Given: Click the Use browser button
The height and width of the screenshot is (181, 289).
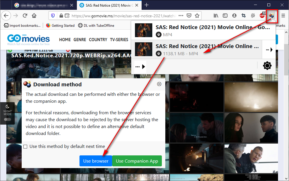Looking at the screenshot, I should 96,161.
